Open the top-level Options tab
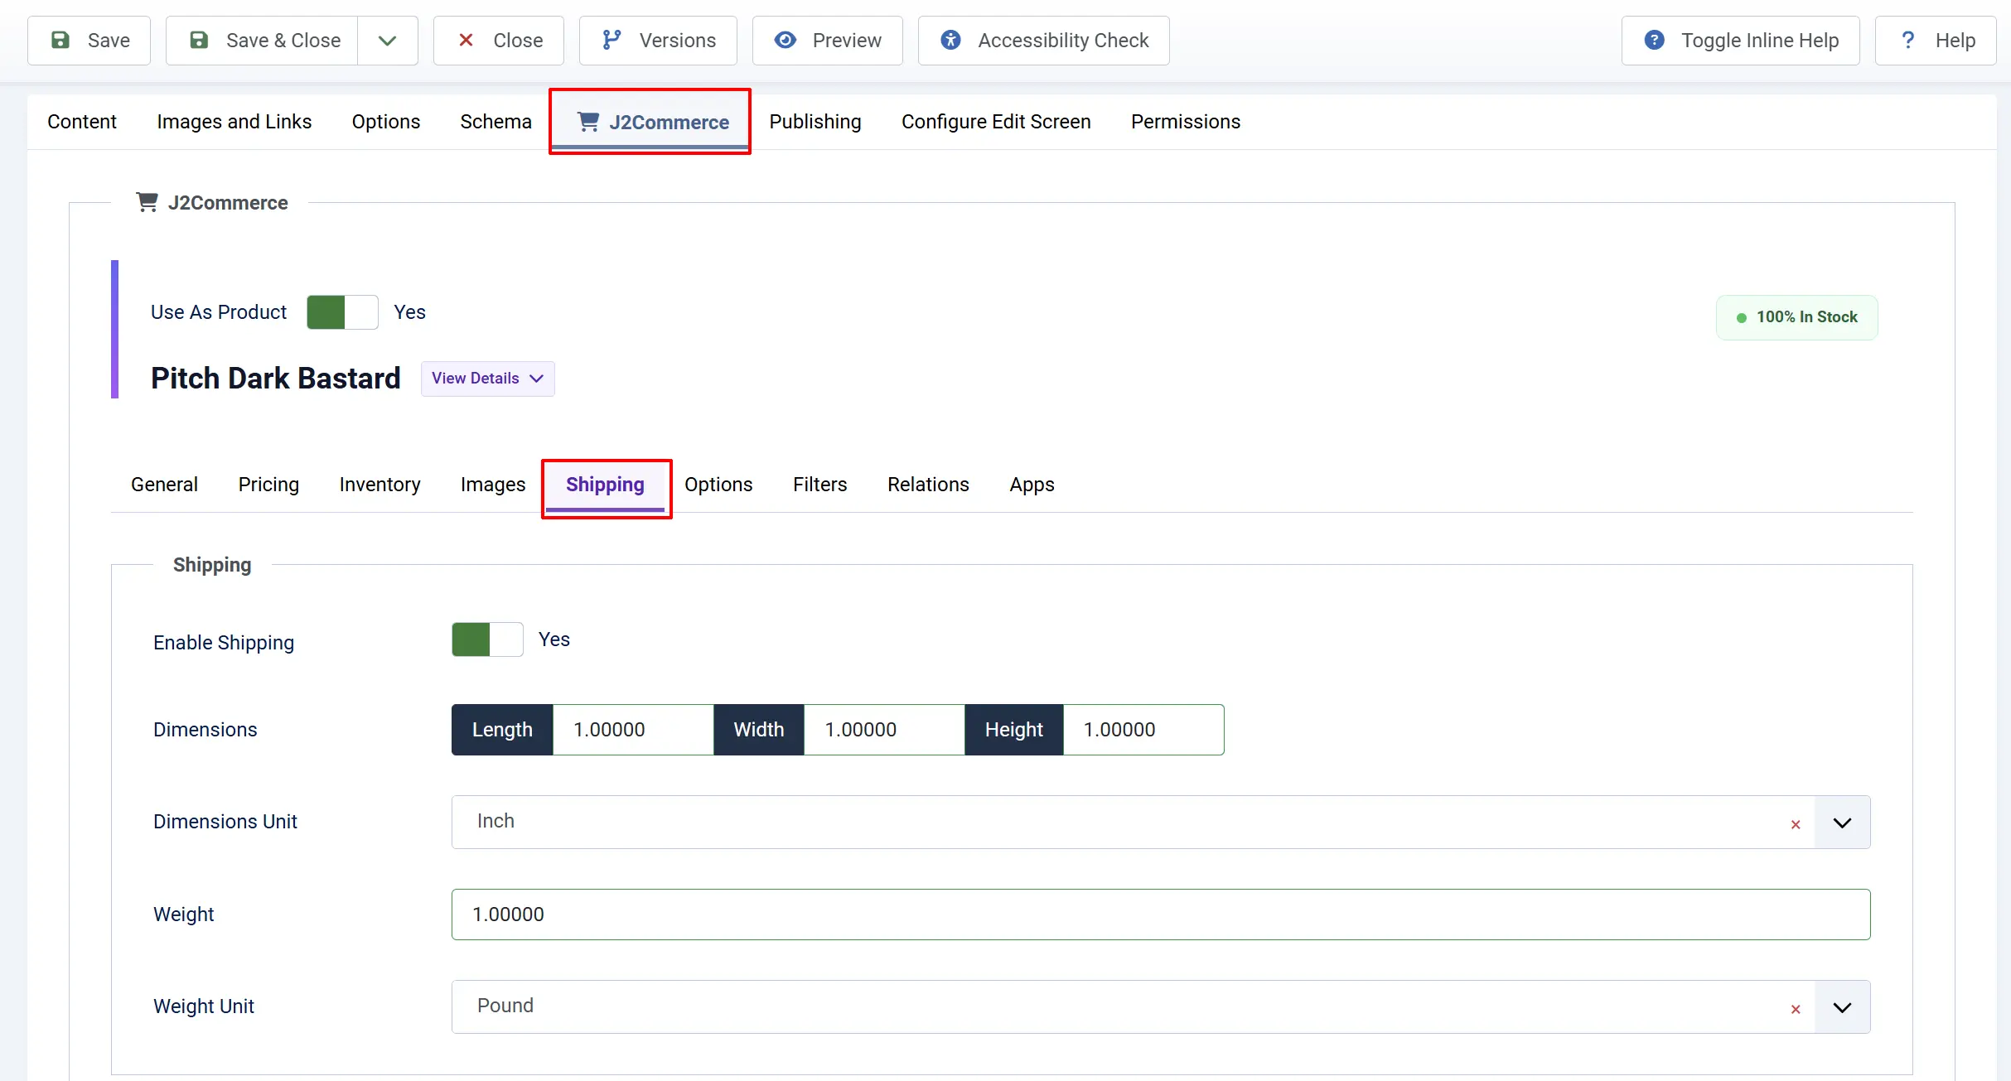Image resolution: width=2011 pixels, height=1081 pixels. point(386,122)
